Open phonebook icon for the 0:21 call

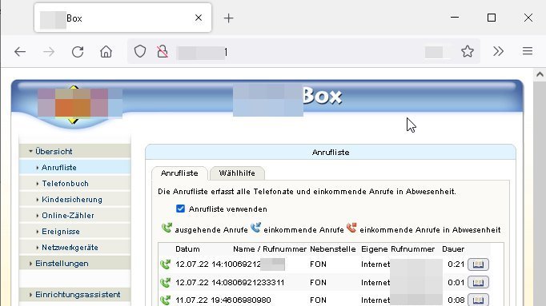(478, 264)
